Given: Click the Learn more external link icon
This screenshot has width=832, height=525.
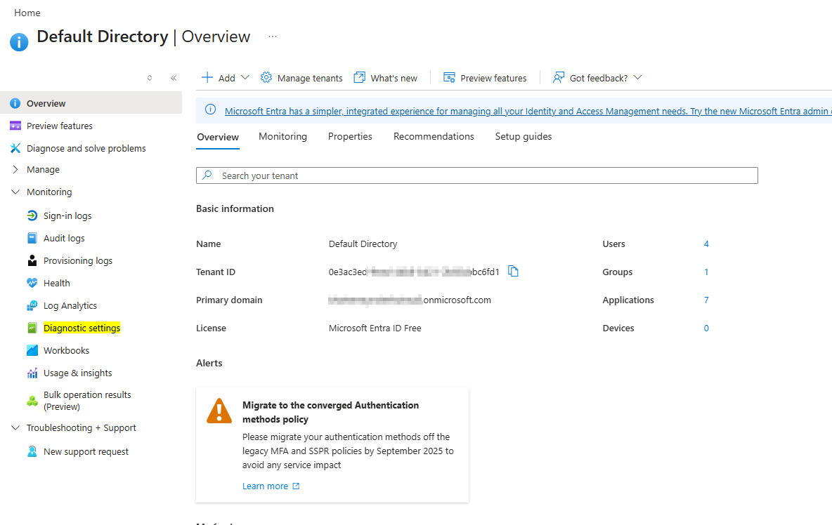Looking at the screenshot, I should [296, 486].
